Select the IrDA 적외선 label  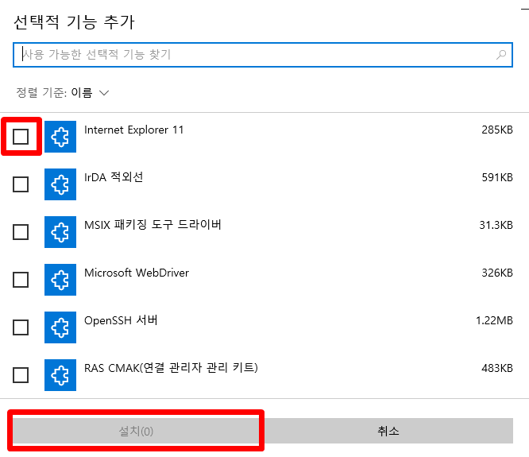click(114, 177)
